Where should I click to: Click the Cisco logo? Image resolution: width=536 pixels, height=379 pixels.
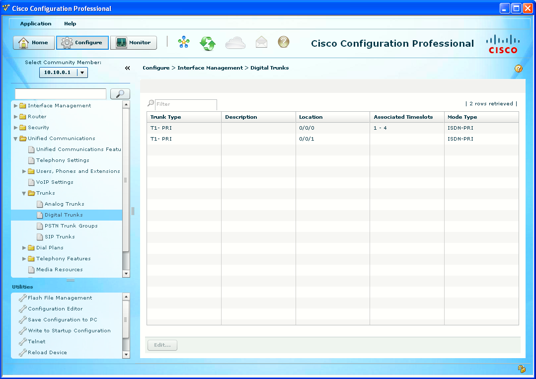[503, 44]
